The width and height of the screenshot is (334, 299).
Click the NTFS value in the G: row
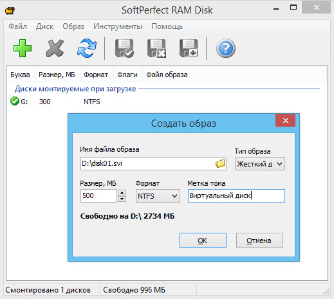[x=92, y=102]
